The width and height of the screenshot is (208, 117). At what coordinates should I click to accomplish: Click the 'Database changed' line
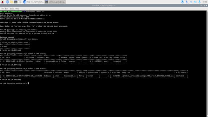(7, 37)
